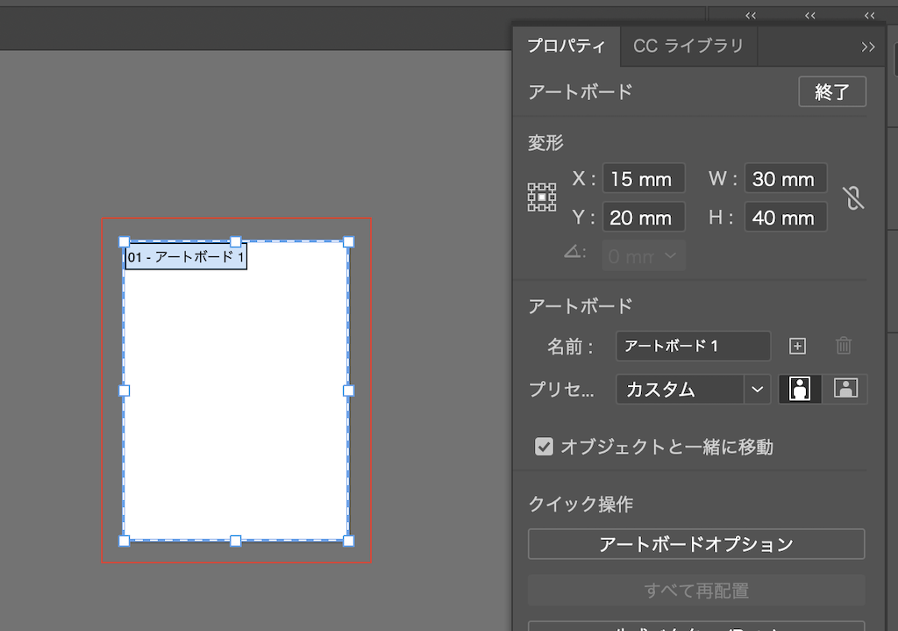Click the bottom-center artboard resize handle

coord(235,541)
